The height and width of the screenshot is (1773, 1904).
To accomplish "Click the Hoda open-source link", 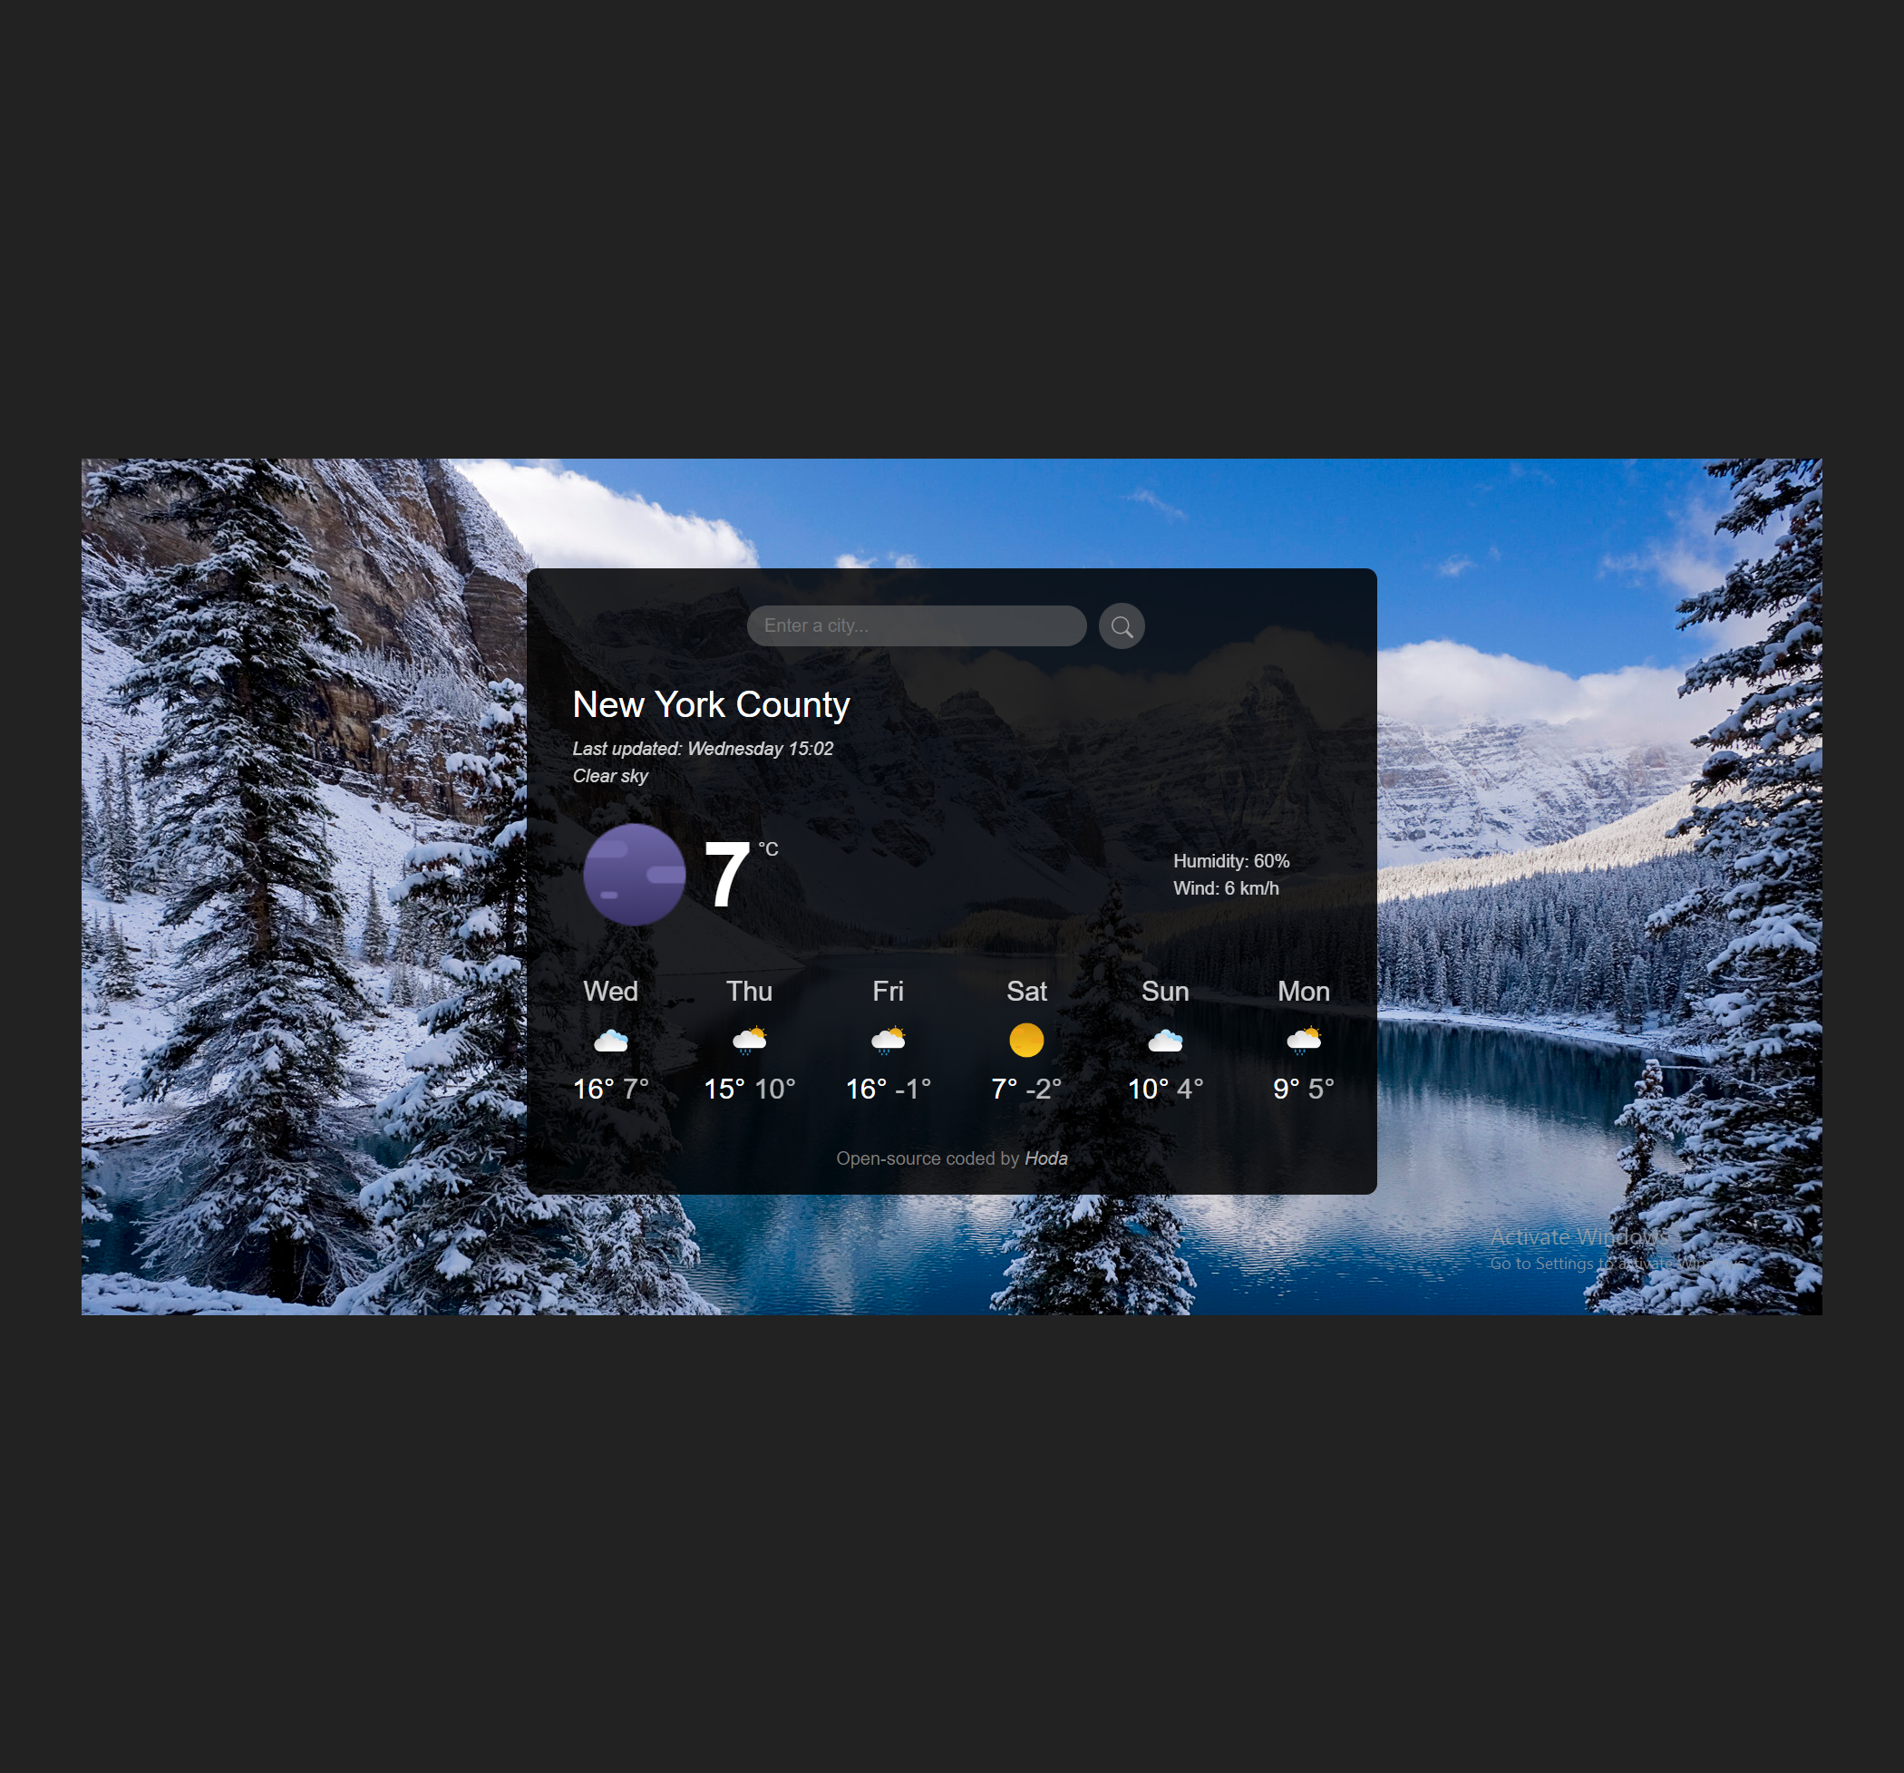I will [1045, 1158].
